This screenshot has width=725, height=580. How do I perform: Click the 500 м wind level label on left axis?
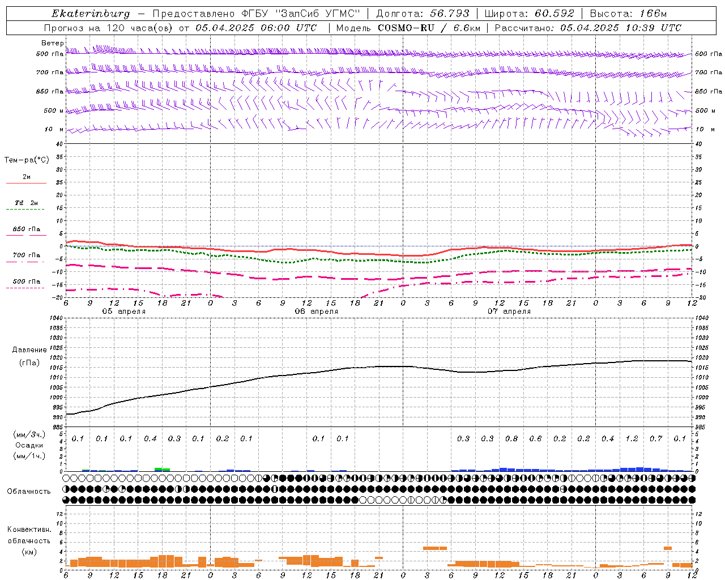pos(54,110)
